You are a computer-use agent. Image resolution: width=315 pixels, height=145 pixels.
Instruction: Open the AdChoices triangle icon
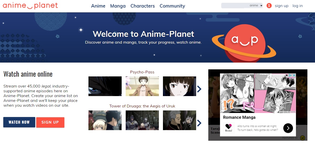[x=291, y=75]
